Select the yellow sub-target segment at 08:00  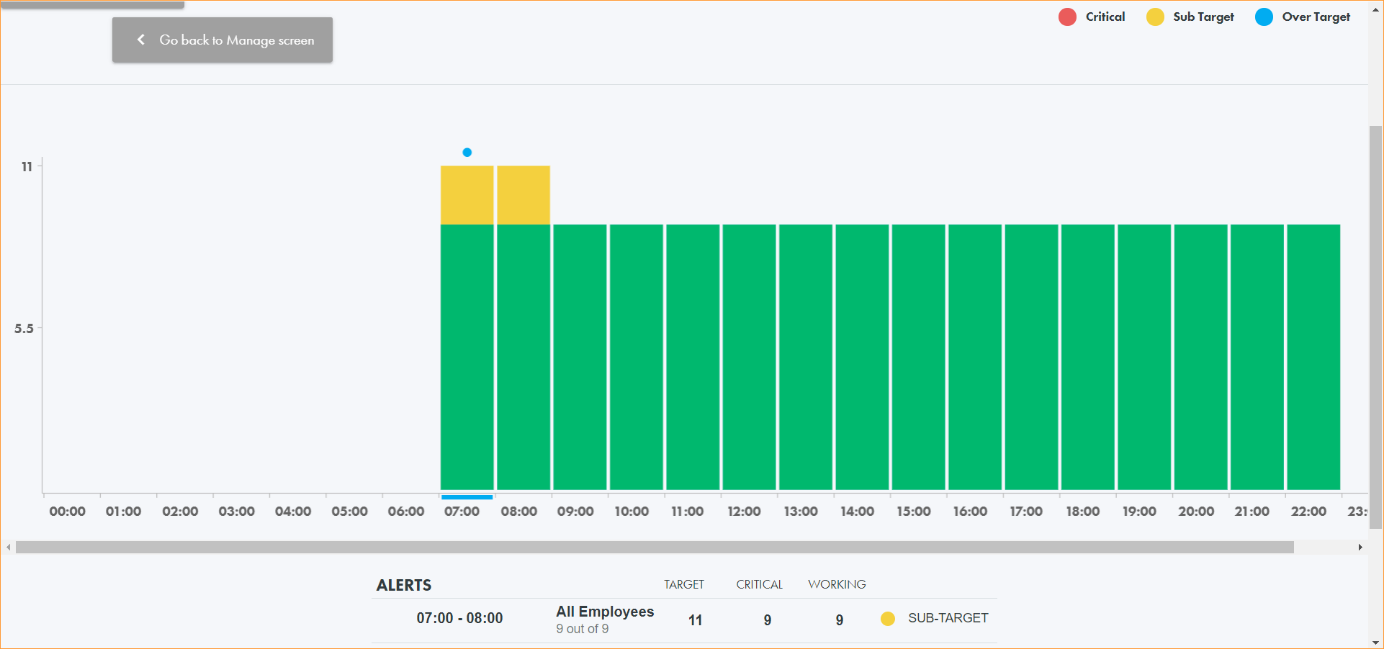524,195
